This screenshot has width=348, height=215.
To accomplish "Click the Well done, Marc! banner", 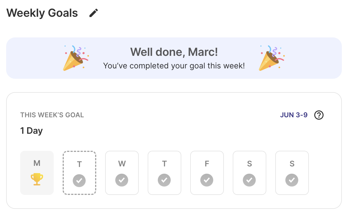I will (x=174, y=58).
